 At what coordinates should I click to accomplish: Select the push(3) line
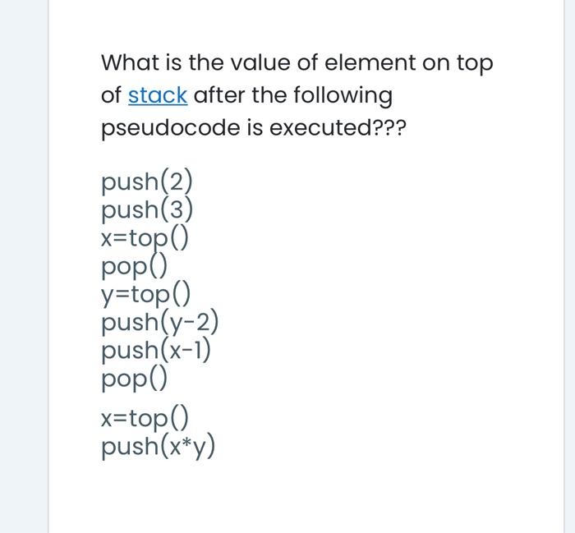coord(147,210)
